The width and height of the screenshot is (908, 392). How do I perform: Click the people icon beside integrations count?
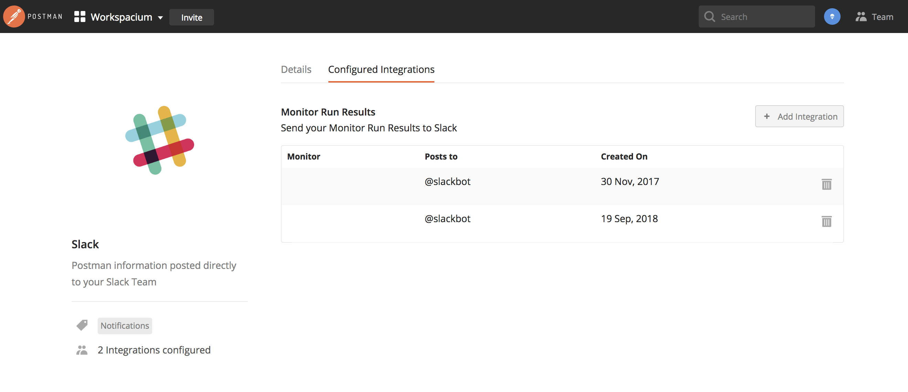pos(82,350)
